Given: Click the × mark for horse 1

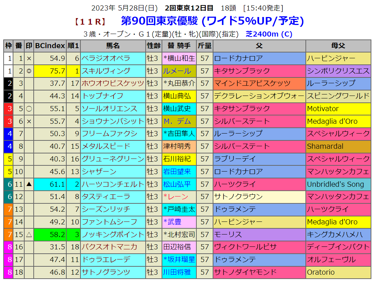Looking at the screenshot, I should (29, 58).
